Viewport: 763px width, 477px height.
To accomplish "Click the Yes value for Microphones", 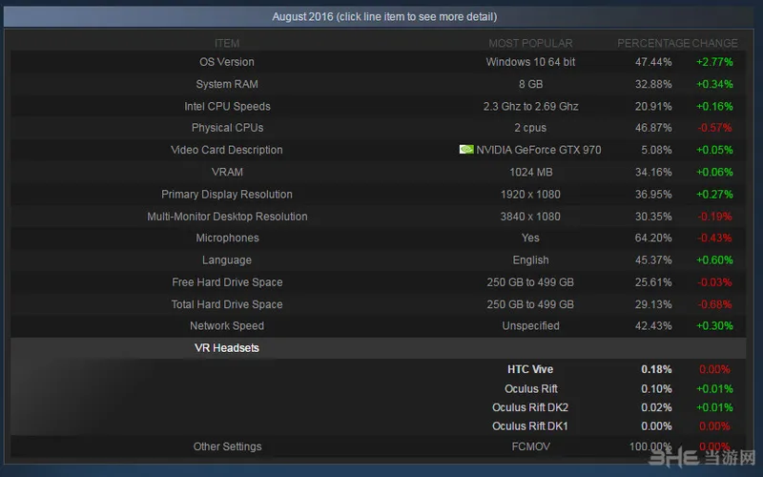I will (530, 238).
